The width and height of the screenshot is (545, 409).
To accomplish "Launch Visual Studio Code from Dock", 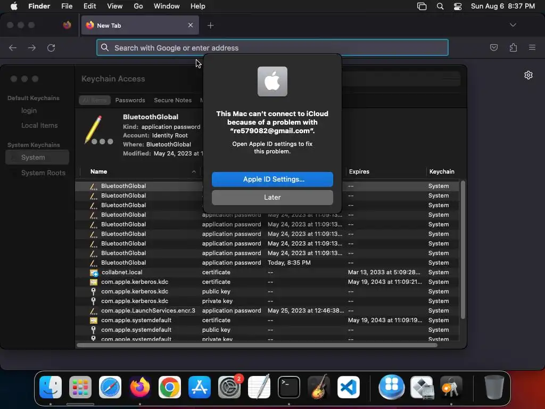I will click(349, 387).
